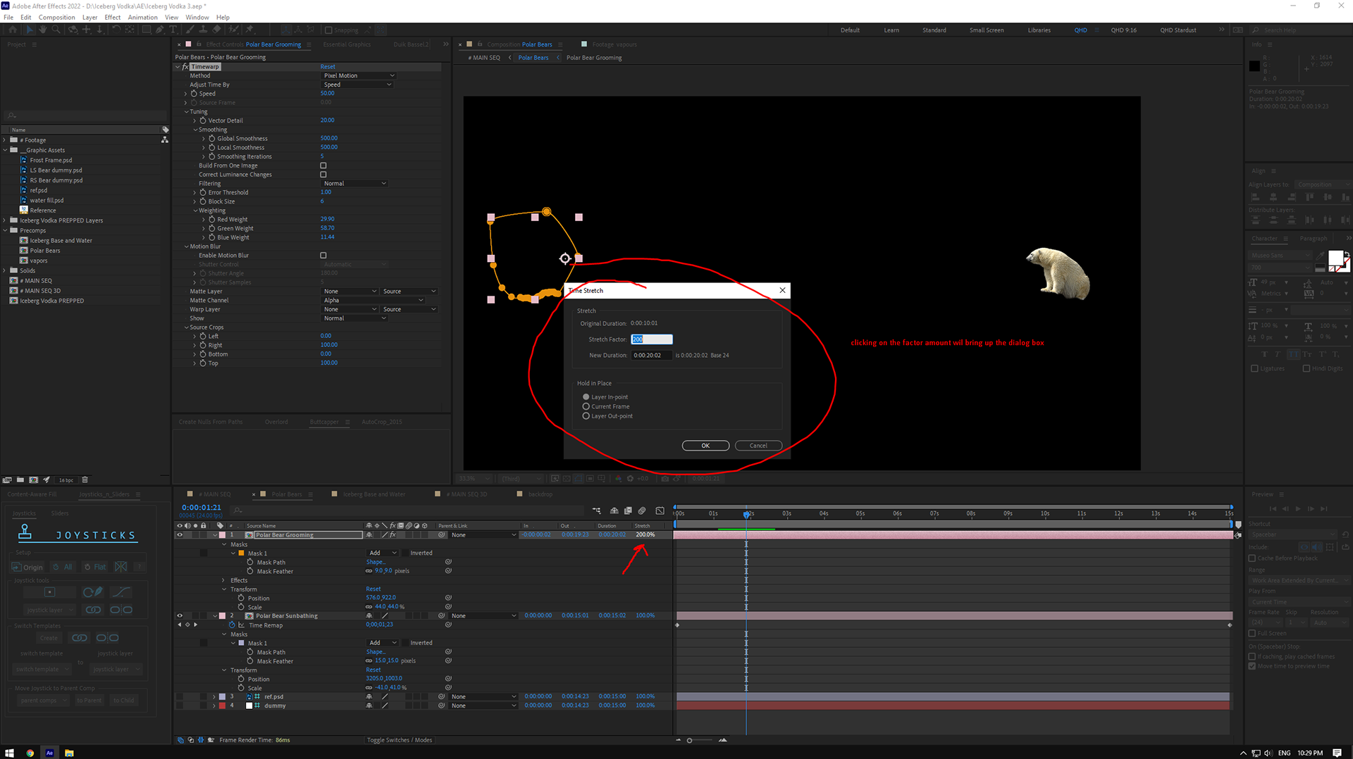This screenshot has height=759, width=1353.
Task: Select the Hand tool
Action: (x=42, y=30)
